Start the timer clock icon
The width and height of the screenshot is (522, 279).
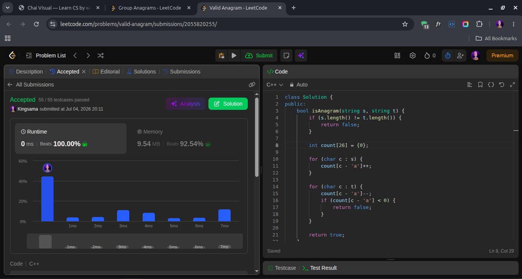(448, 55)
